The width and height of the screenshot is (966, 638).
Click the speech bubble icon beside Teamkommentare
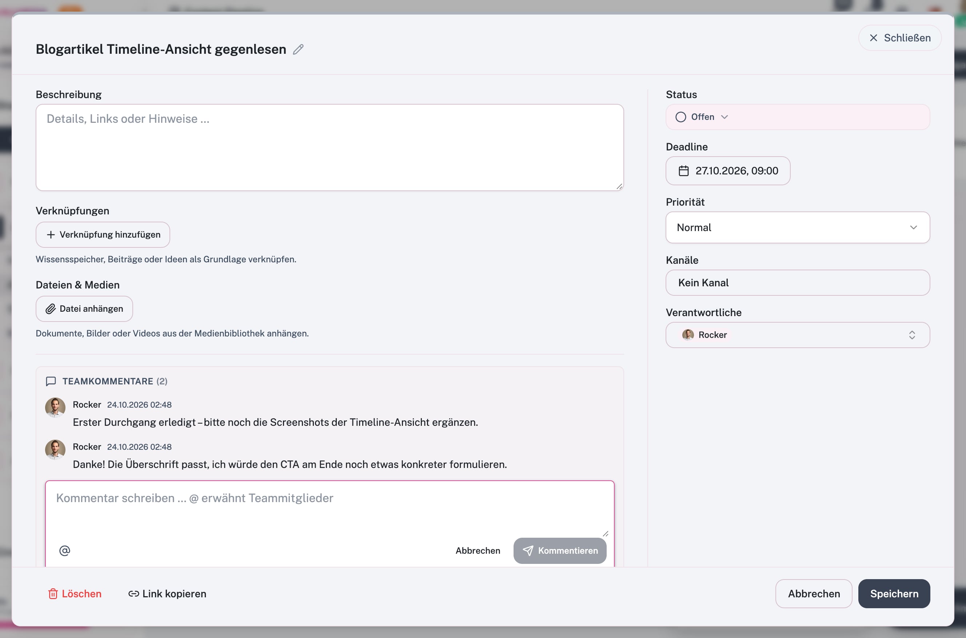(x=51, y=381)
